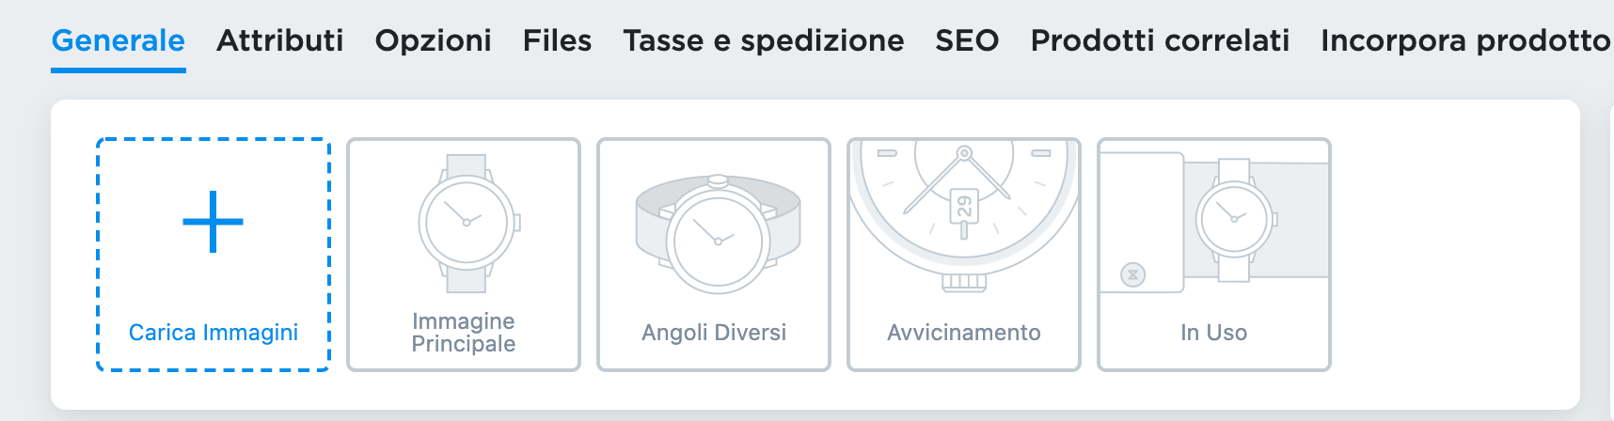
Task: Click the wrist watch illustration in In Uso
Action: tap(1234, 220)
